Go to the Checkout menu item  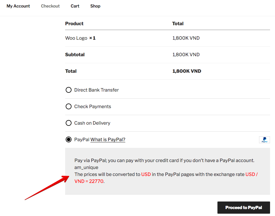(50, 6)
